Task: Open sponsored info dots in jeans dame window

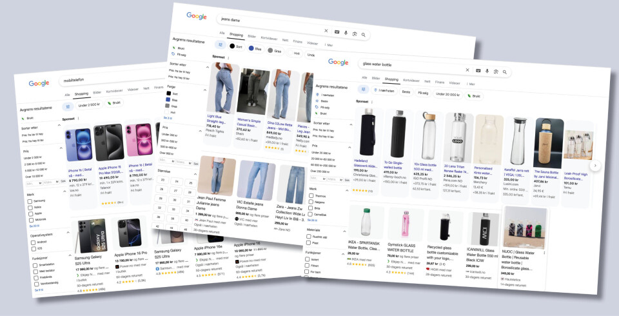Action: coord(228,57)
